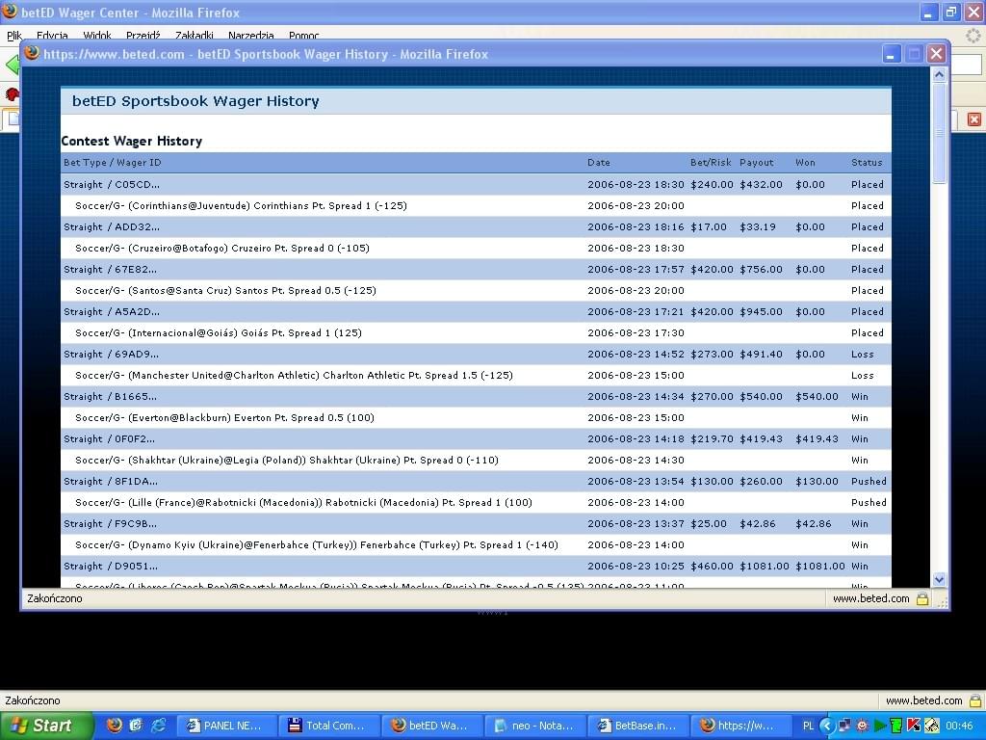Click the Payout column header

[x=757, y=162]
